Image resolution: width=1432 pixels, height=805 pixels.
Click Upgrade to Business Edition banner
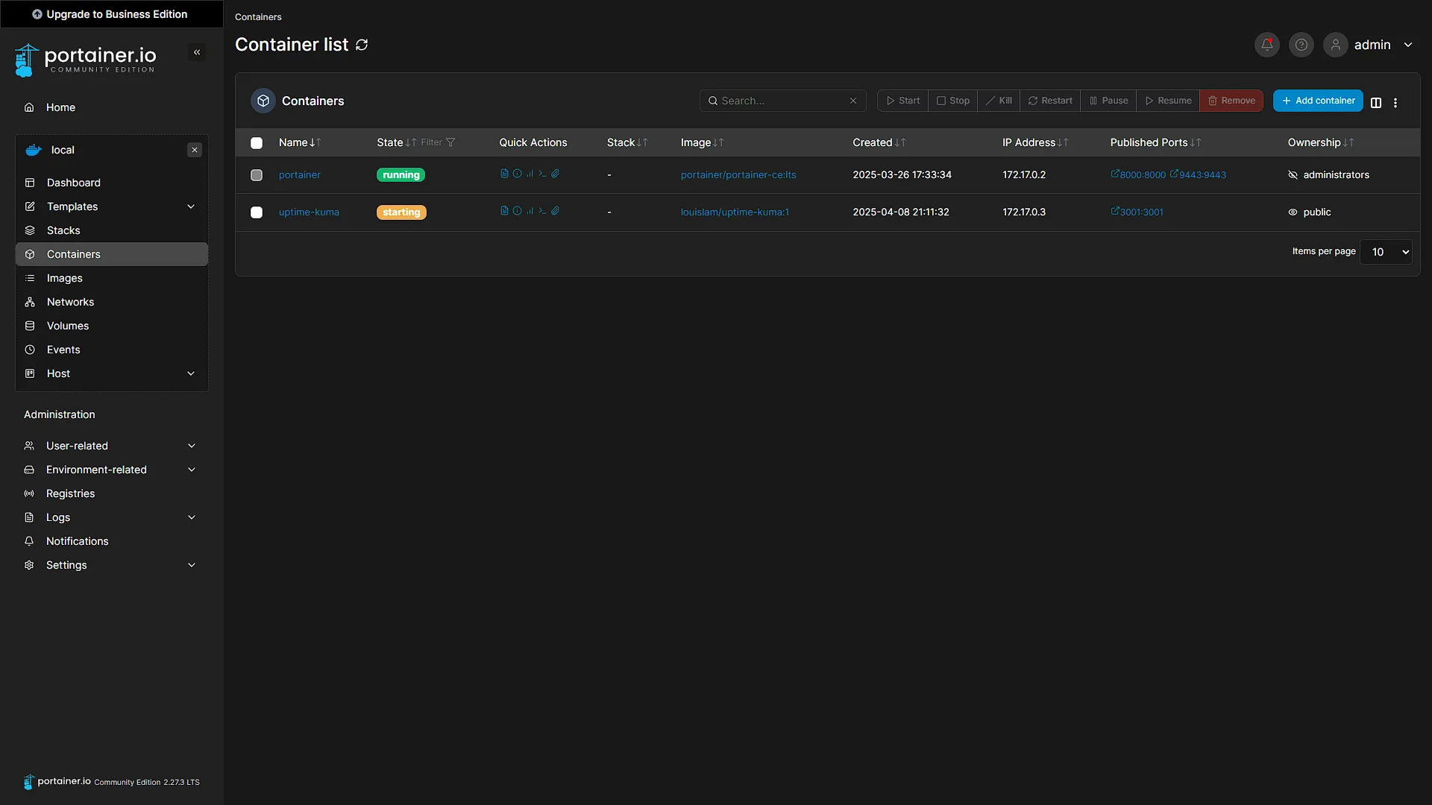click(x=111, y=14)
